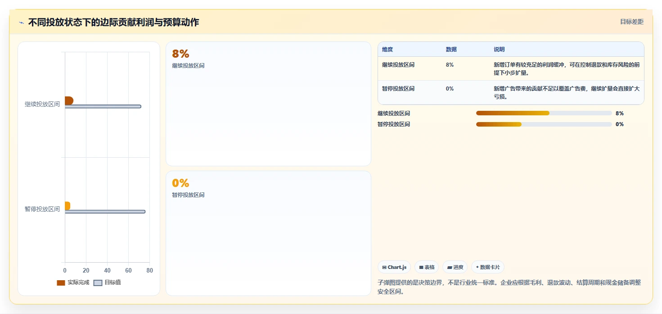Click the 继续投放区间 actual bar in chart
The height and width of the screenshot is (314, 662).
(69, 100)
